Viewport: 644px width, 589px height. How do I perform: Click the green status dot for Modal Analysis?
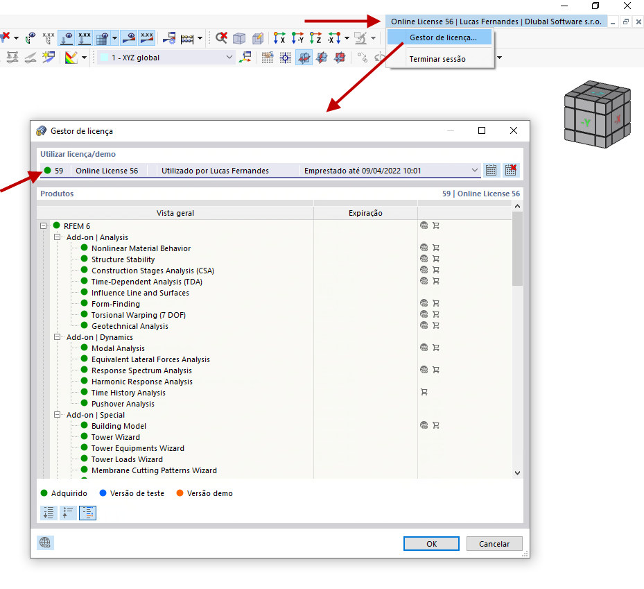[82, 348]
